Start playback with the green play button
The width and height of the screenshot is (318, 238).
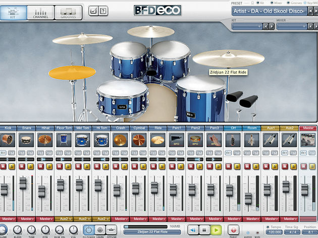(216, 230)
